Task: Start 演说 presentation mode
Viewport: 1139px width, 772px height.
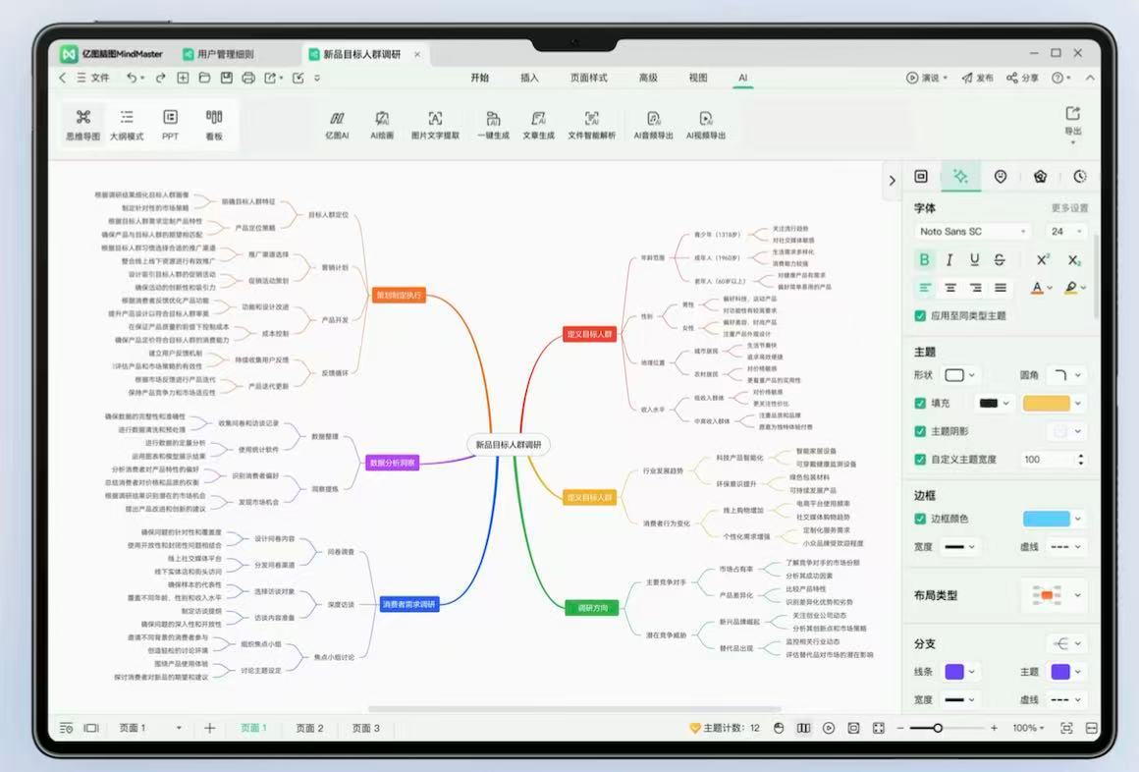Action: coord(925,77)
